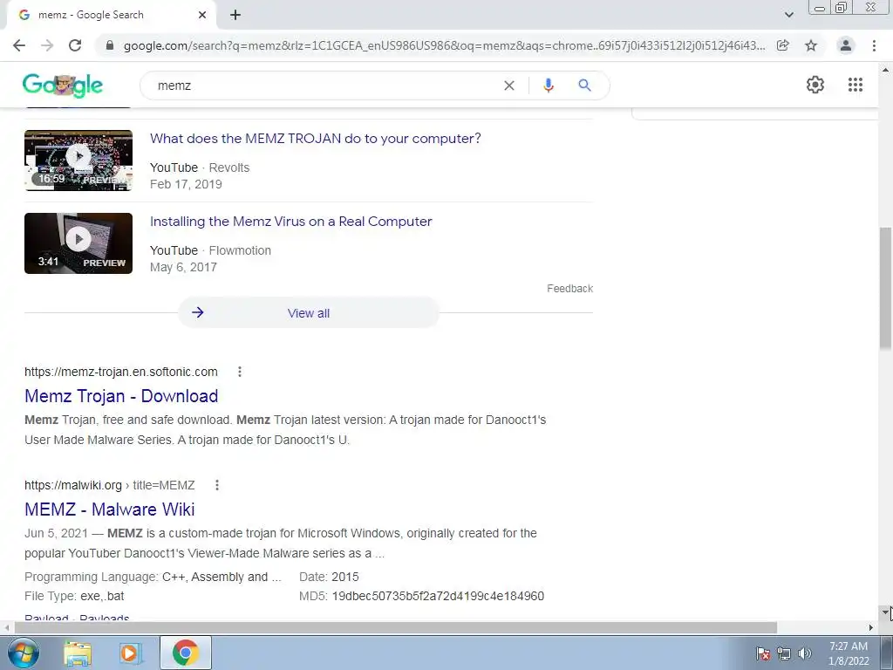This screenshot has width=893, height=670.
Task: Open 'MEMZ - Malware Wiki' result
Action: click(109, 509)
